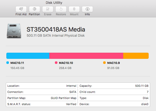Click the Restore toolbar icon
This screenshot has width=156, height=111.
point(61,9)
